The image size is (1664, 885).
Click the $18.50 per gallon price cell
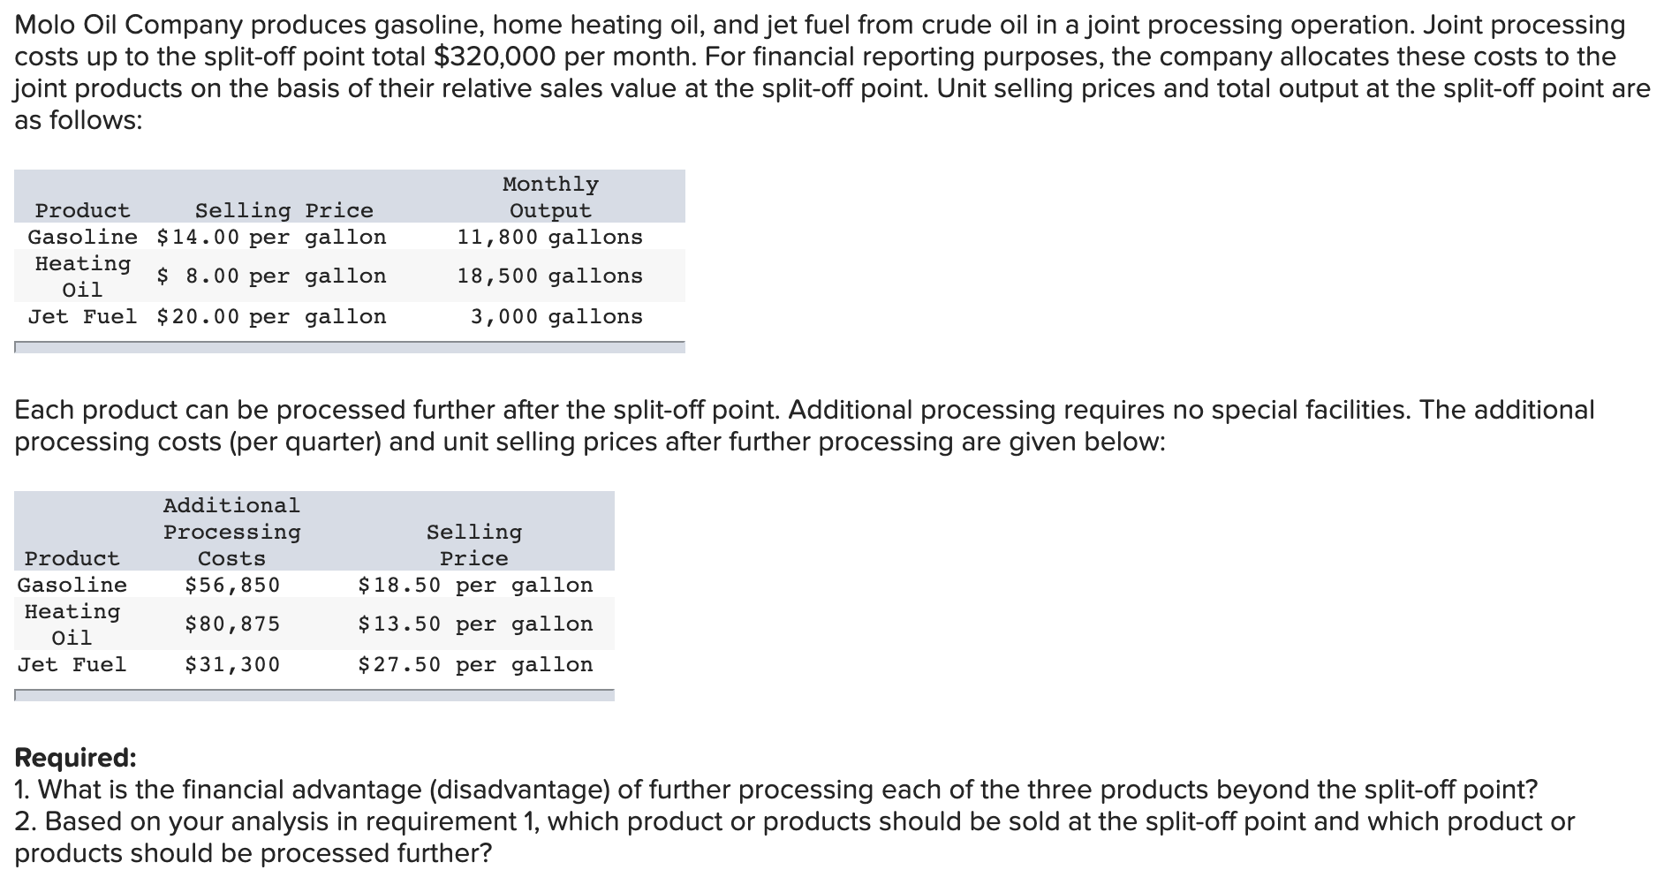click(475, 585)
